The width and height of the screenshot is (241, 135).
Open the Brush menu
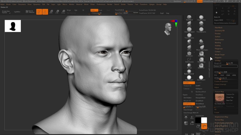coord(8,4)
